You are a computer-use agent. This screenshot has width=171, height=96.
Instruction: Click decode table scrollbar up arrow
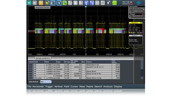pos(142,61)
